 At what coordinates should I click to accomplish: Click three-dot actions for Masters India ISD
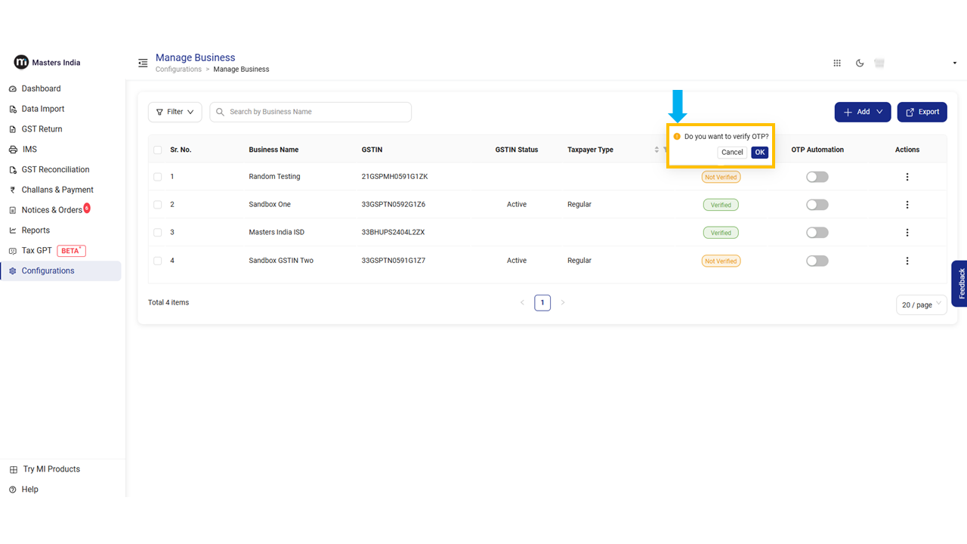click(x=907, y=233)
